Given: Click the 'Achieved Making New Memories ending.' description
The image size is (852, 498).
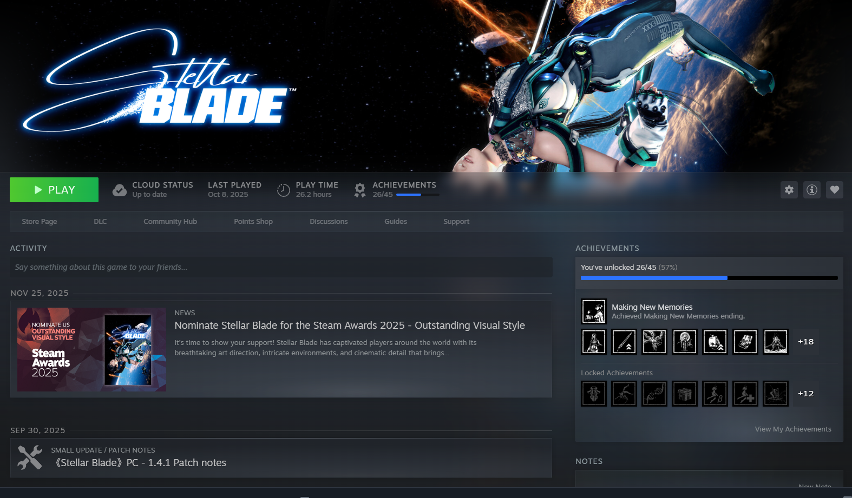Looking at the screenshot, I should tap(678, 316).
